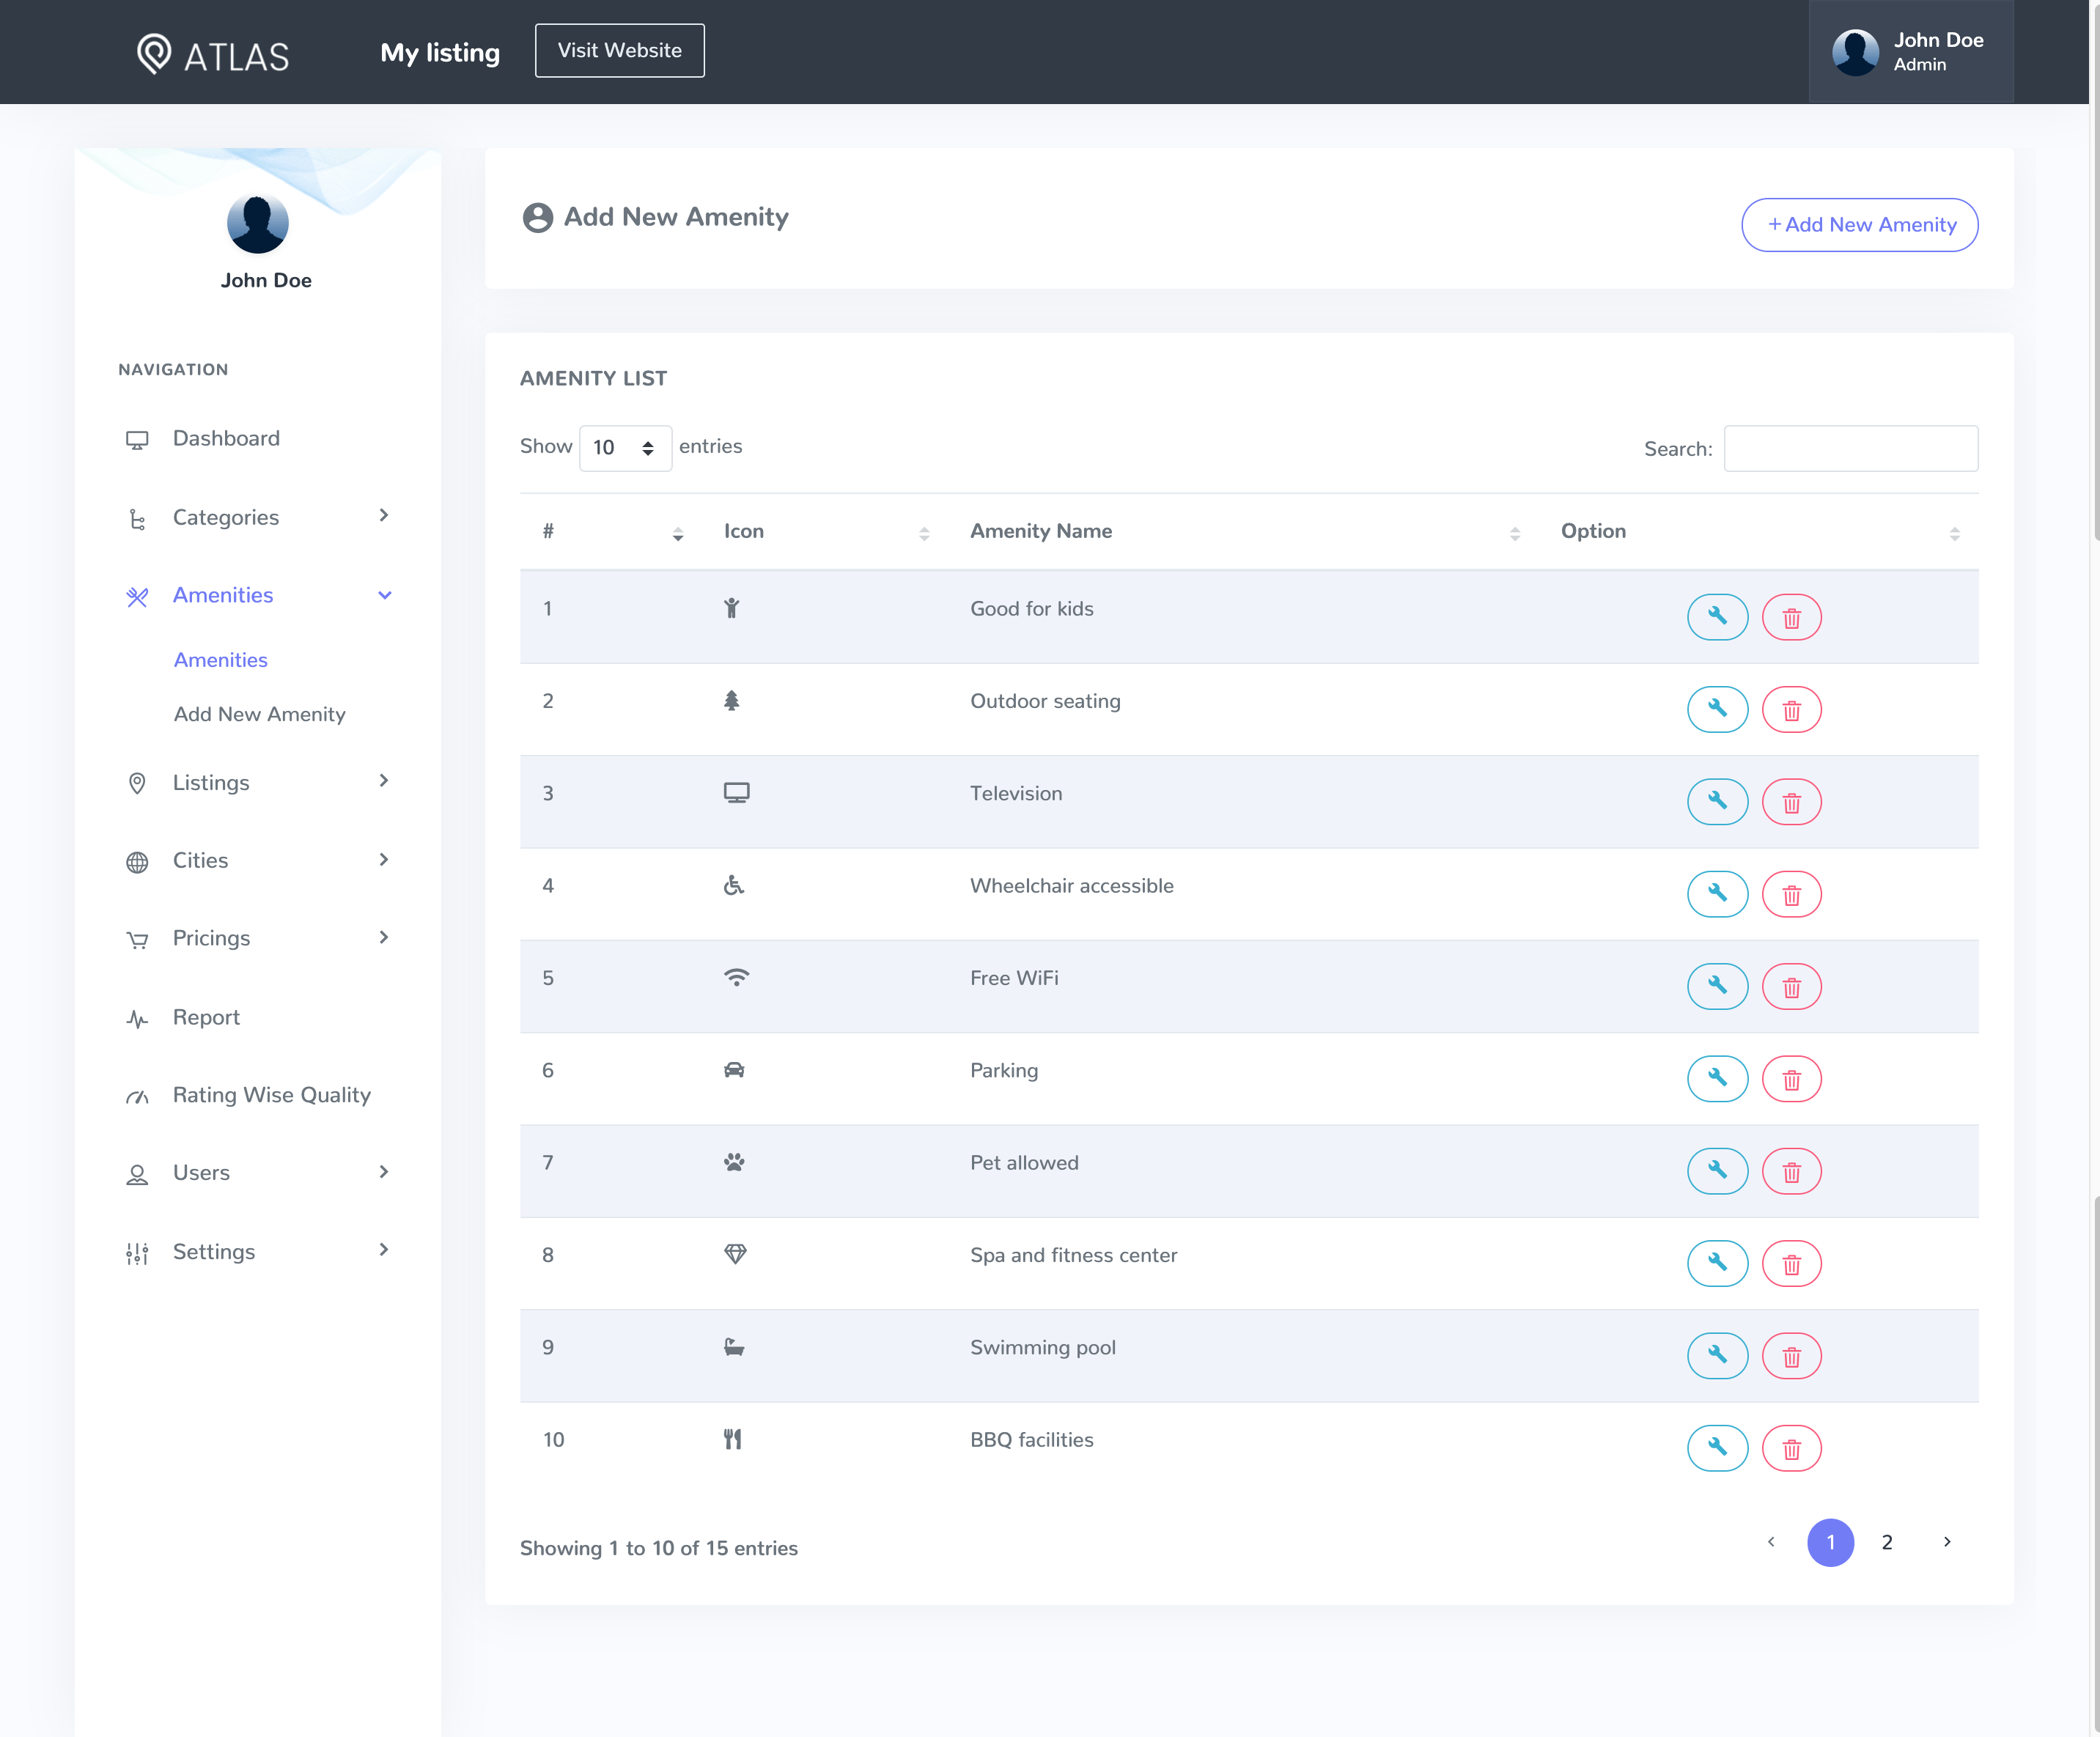Click the paw icon in row 7

click(x=734, y=1162)
